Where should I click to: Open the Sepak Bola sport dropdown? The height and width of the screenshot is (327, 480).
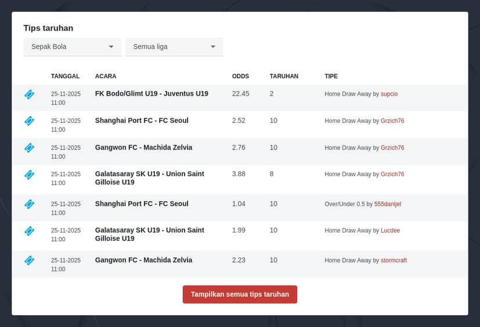point(72,47)
